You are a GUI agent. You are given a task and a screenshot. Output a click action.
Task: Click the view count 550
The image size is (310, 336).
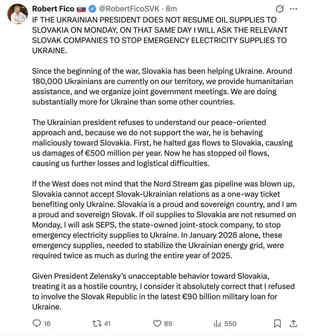(x=230, y=324)
